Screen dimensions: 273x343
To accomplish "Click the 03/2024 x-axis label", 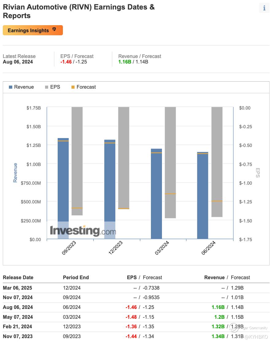I will [x=162, y=248].
